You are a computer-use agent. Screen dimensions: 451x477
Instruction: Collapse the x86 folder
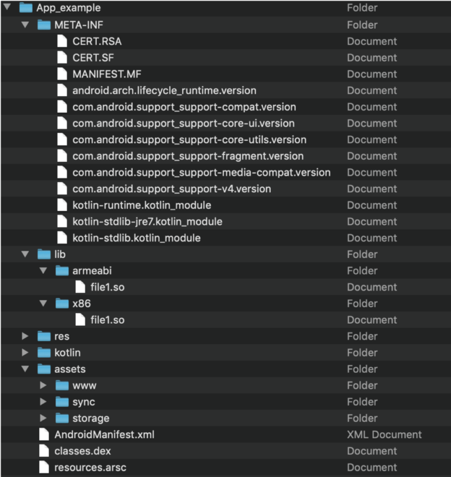43,303
